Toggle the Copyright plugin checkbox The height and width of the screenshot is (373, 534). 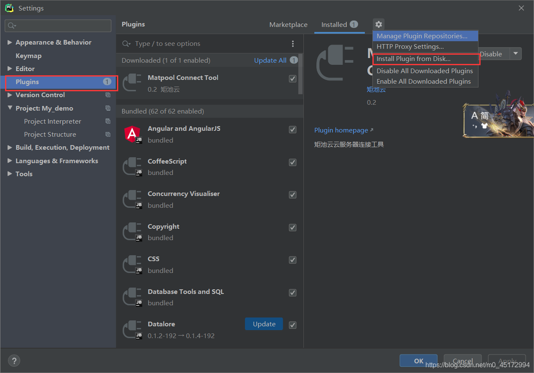pyautogui.click(x=292, y=228)
